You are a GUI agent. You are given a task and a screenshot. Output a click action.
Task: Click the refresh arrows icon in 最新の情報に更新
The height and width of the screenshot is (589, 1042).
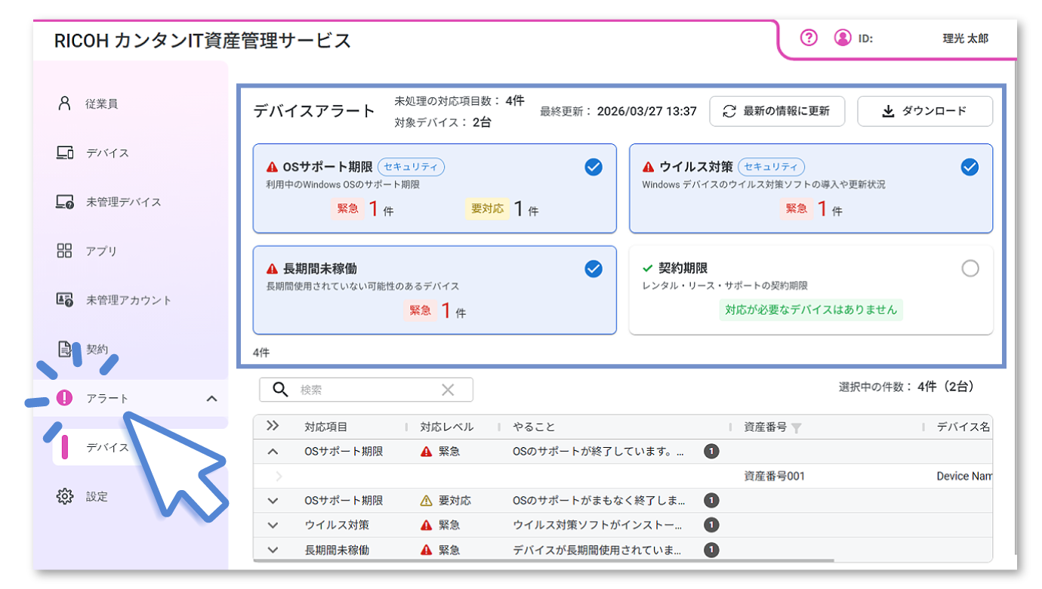coord(729,111)
